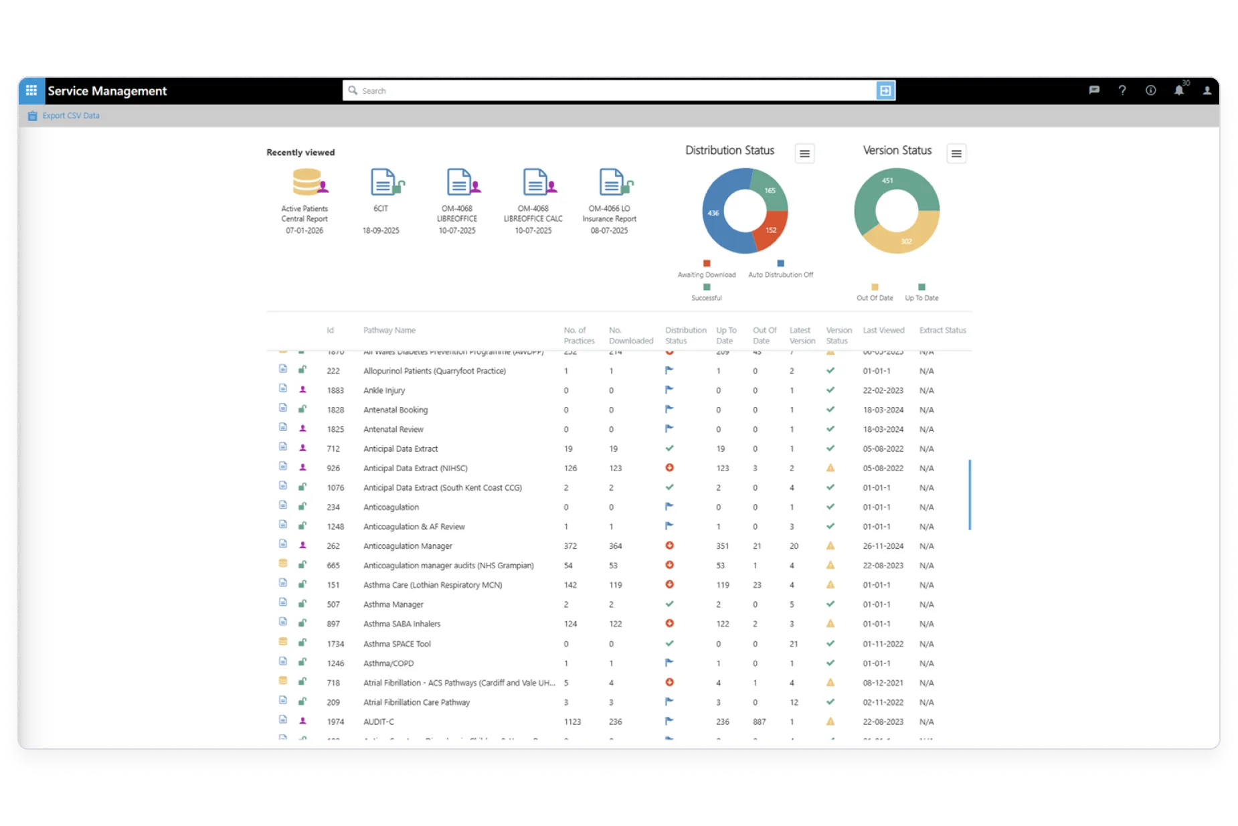
Task: Open the notifications bell icon
Action: [x=1178, y=90]
